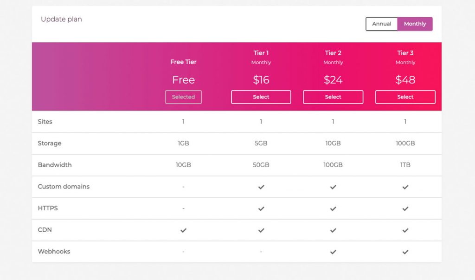Click the '100GB' storage value for Tier 3
This screenshot has height=280, width=475.
pos(405,143)
